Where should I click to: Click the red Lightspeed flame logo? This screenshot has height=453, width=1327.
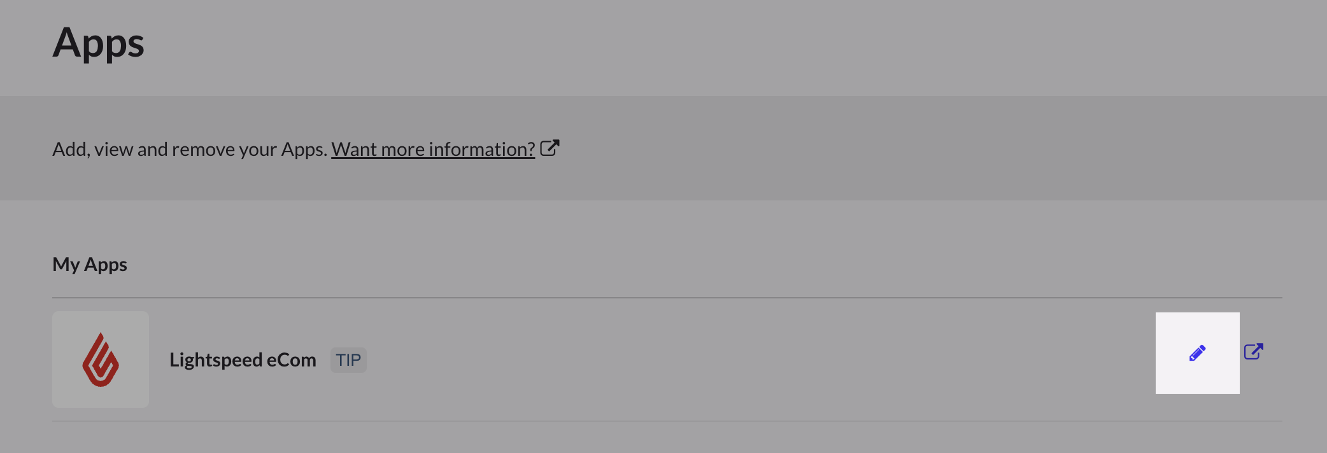(101, 359)
